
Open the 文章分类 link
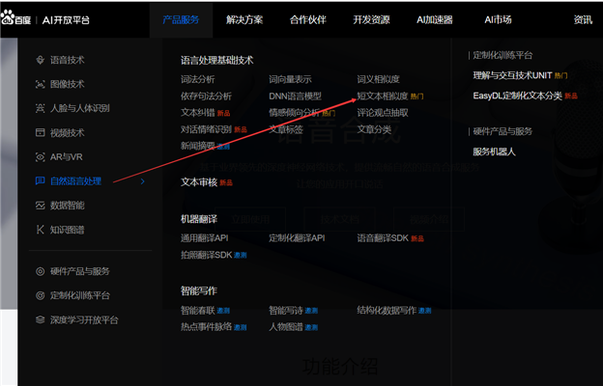374,129
